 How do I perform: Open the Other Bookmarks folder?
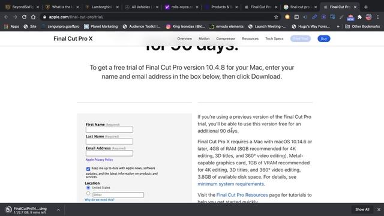[362, 26]
